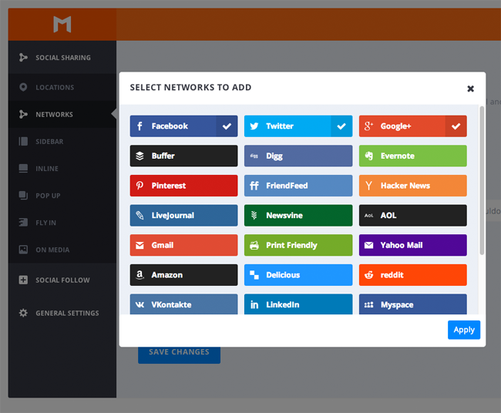Image resolution: width=501 pixels, height=413 pixels.
Task: Expand the Social Sharing sidebar section
Action: click(62, 58)
